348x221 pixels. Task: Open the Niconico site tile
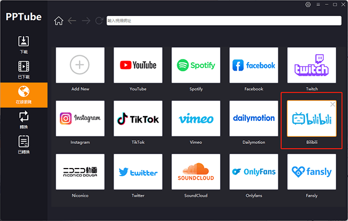(79, 172)
